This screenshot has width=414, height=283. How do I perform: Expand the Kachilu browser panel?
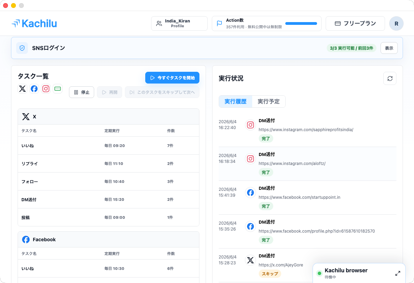coord(398,273)
